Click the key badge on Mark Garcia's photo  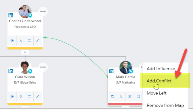[x=131, y=71]
